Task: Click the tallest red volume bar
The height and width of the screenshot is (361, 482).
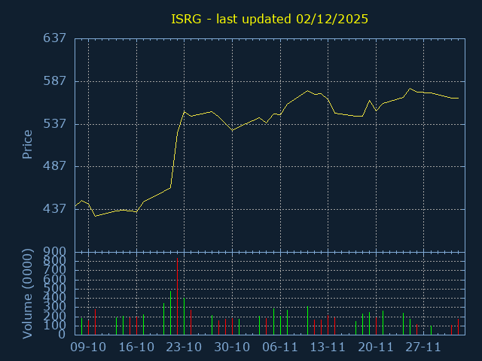Action: coord(178,296)
